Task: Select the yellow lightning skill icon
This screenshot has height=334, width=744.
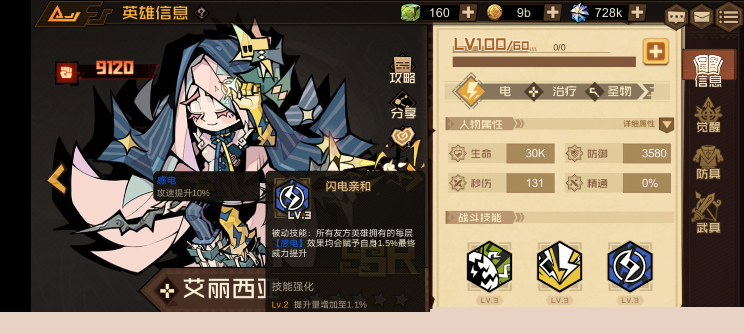Action: (x=560, y=267)
